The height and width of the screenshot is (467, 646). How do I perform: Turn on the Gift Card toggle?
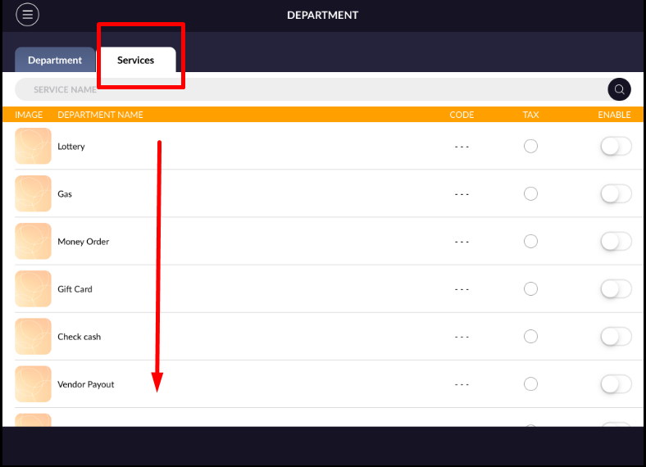pyautogui.click(x=616, y=289)
